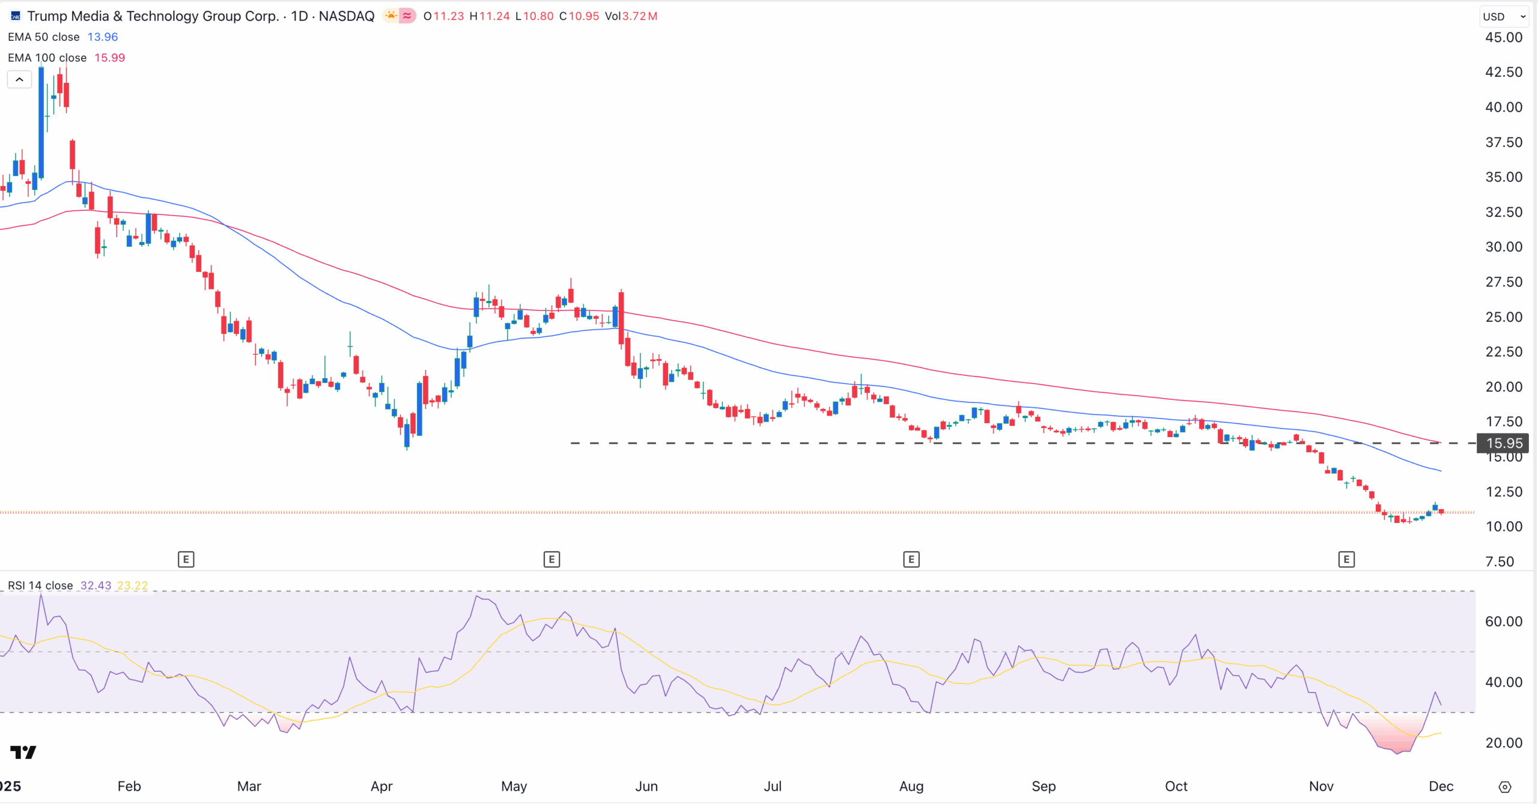Click the high price H11.24

[490, 16]
